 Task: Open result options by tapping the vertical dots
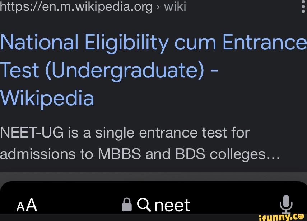point(303,6)
